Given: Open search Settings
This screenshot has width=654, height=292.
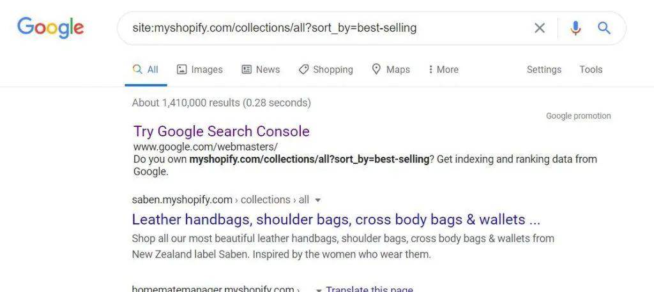Looking at the screenshot, I should pyautogui.click(x=544, y=69).
